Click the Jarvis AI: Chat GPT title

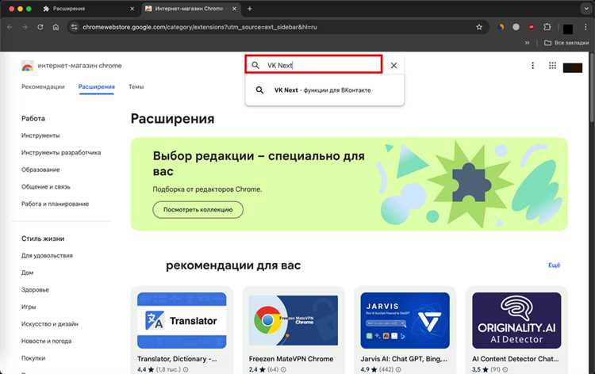click(x=404, y=358)
